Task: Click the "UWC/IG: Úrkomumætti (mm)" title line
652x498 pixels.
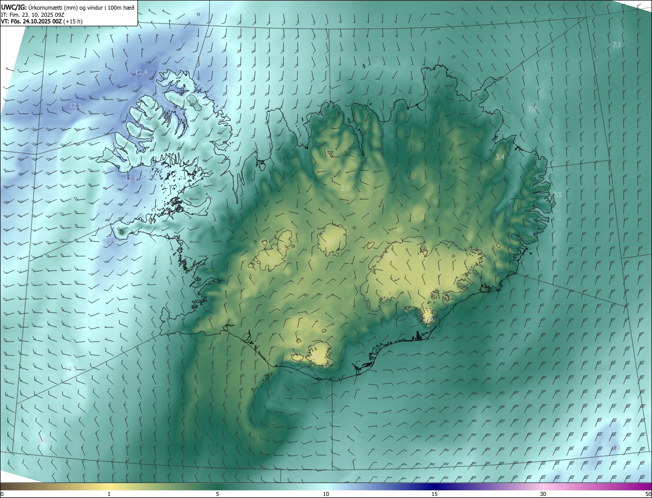Action: click(68, 7)
